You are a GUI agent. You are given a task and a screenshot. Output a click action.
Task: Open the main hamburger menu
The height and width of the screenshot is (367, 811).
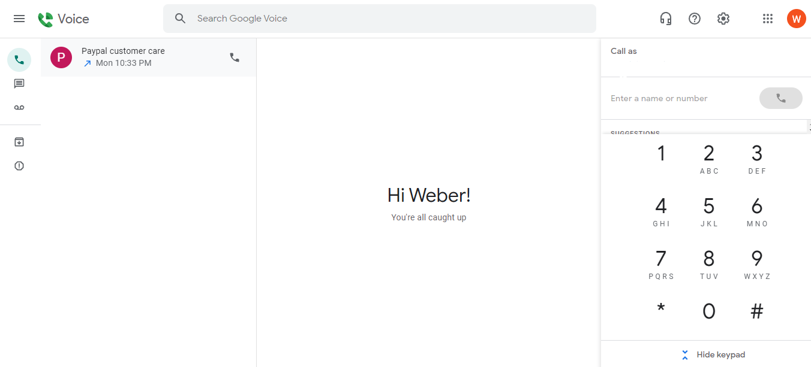19,19
